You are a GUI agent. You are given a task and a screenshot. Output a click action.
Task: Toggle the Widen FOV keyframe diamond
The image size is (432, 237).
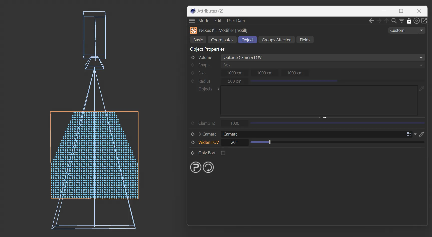(193, 142)
